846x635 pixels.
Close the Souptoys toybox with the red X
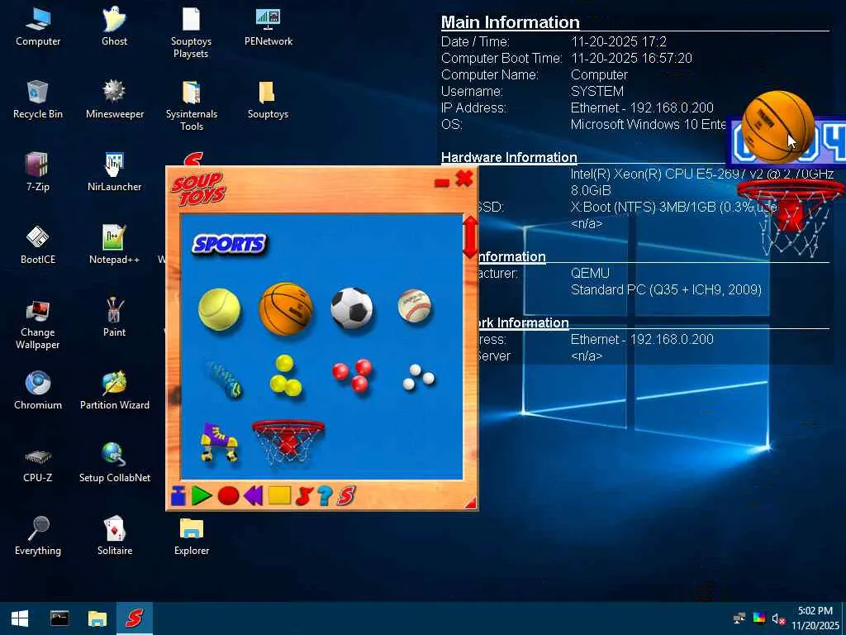[464, 179]
